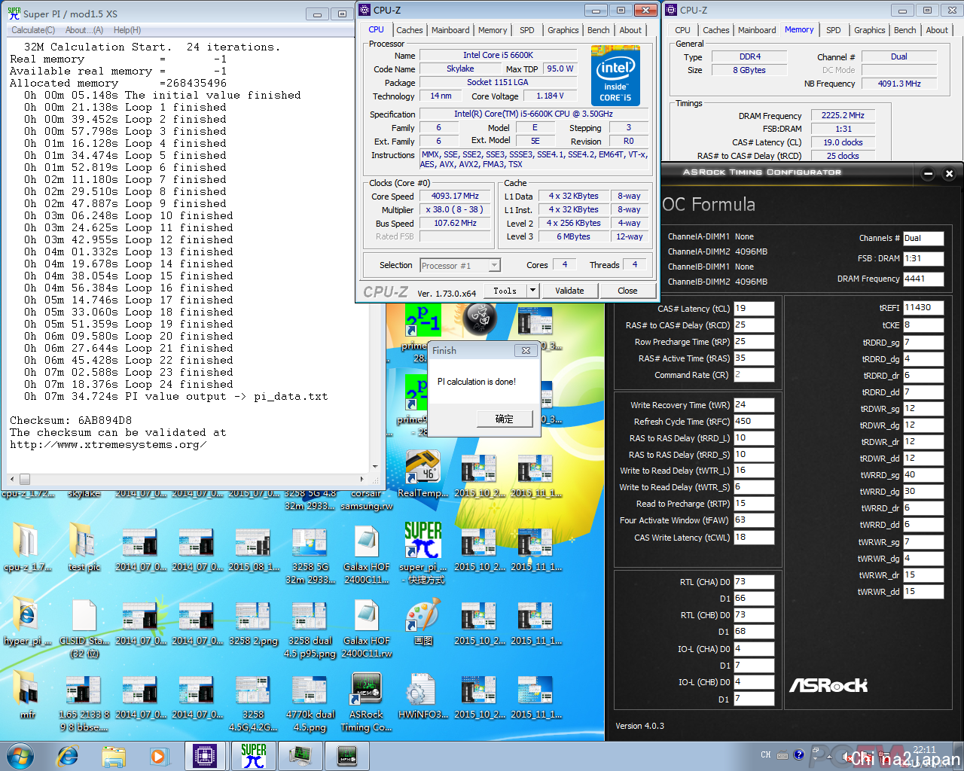Select the 'mfr' folder on the desktop
This screenshot has height=771, width=964.
tap(27, 696)
